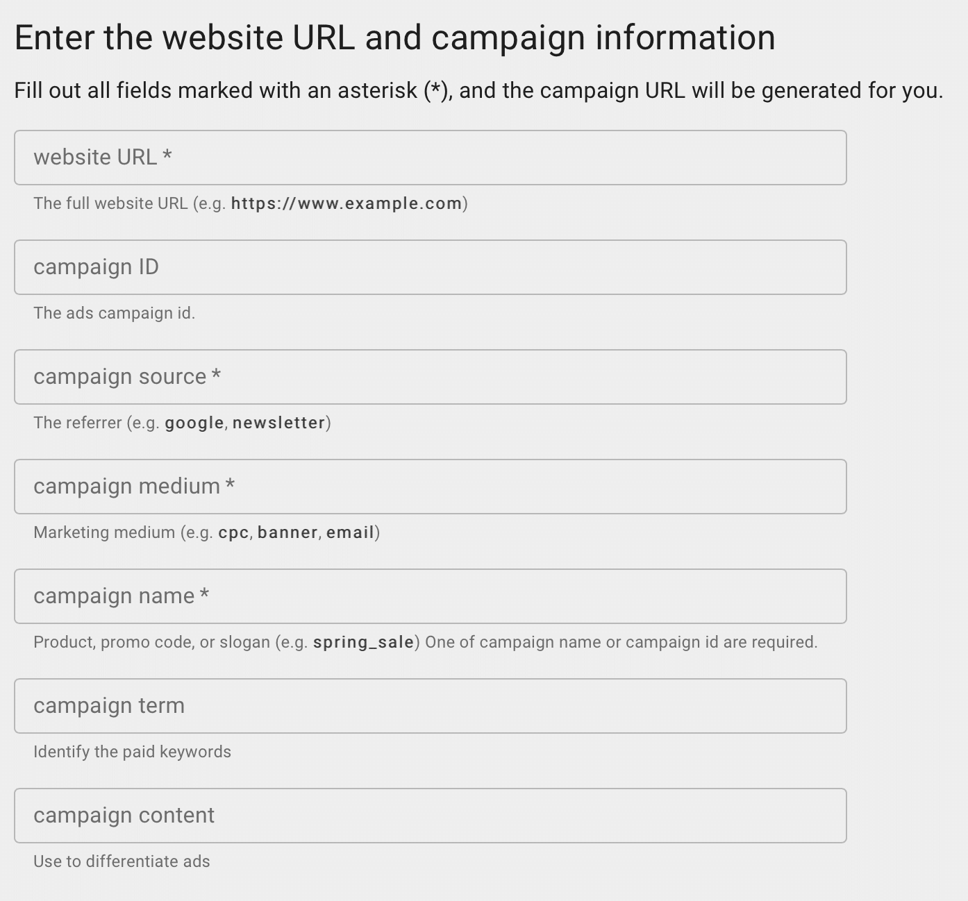Click "The ads campaign id." helper text
The height and width of the screenshot is (901, 968).
click(x=114, y=313)
